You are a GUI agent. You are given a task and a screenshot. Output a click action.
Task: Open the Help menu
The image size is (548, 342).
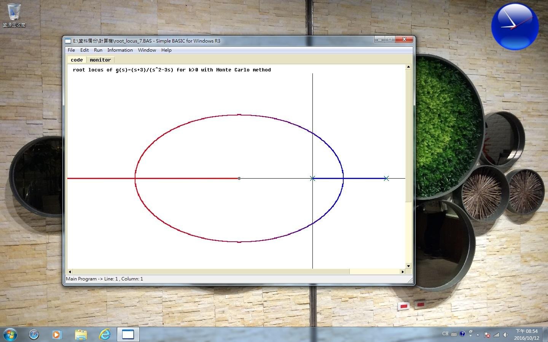coord(166,50)
